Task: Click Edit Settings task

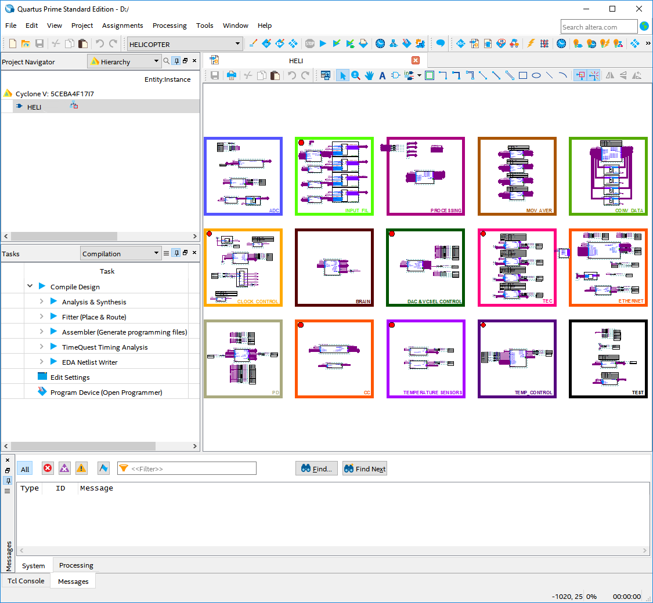Action: coord(70,377)
